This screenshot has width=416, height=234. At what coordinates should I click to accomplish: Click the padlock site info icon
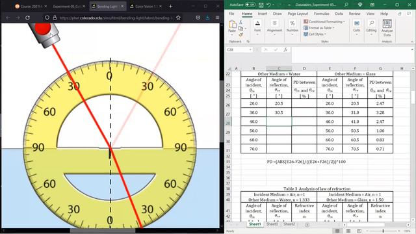[x=55, y=18]
